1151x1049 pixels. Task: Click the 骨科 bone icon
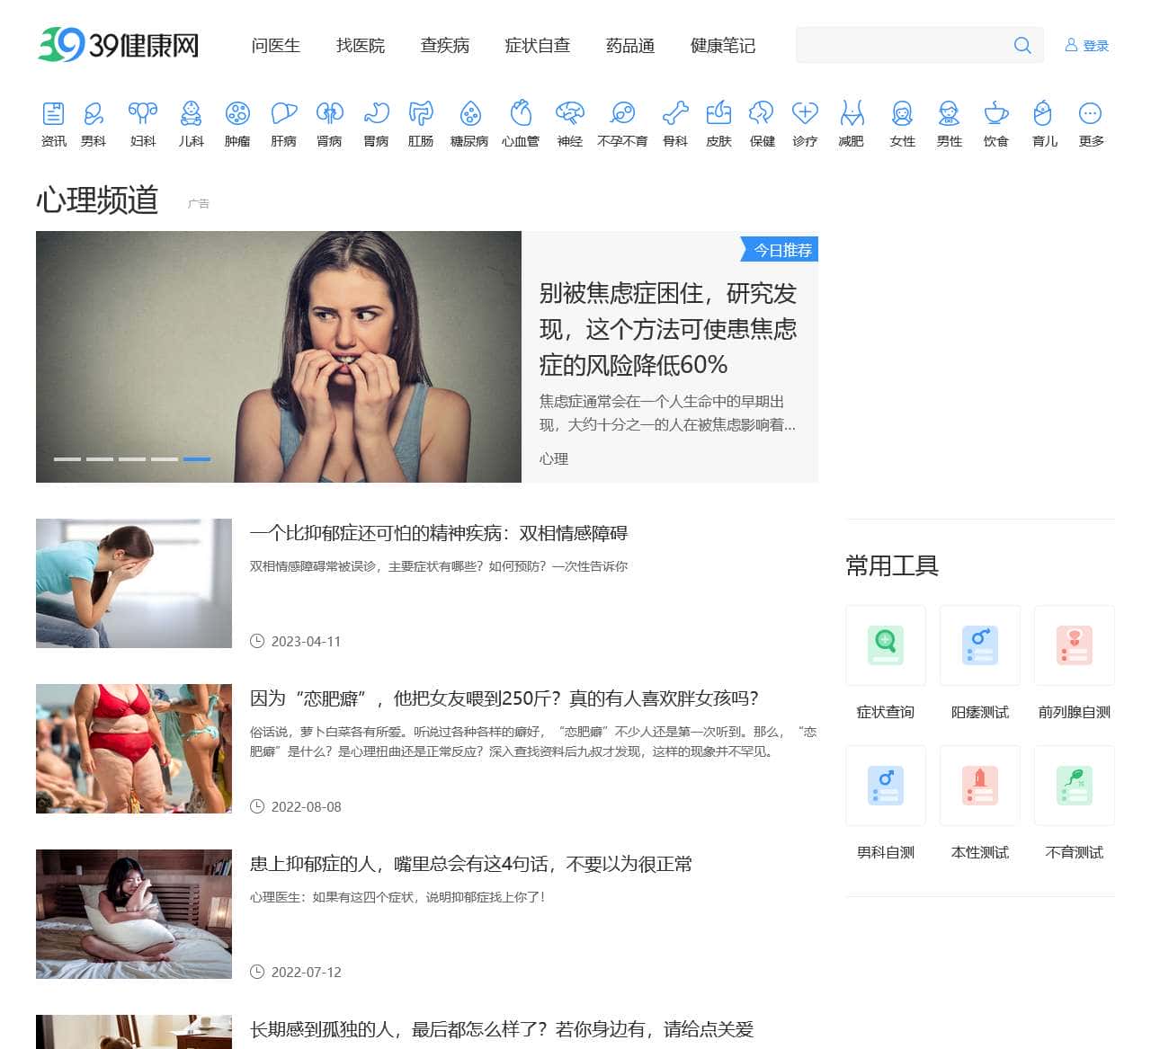click(674, 114)
